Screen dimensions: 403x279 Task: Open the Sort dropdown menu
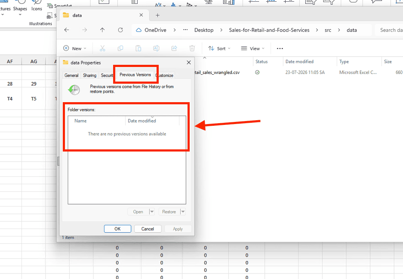coord(219,49)
